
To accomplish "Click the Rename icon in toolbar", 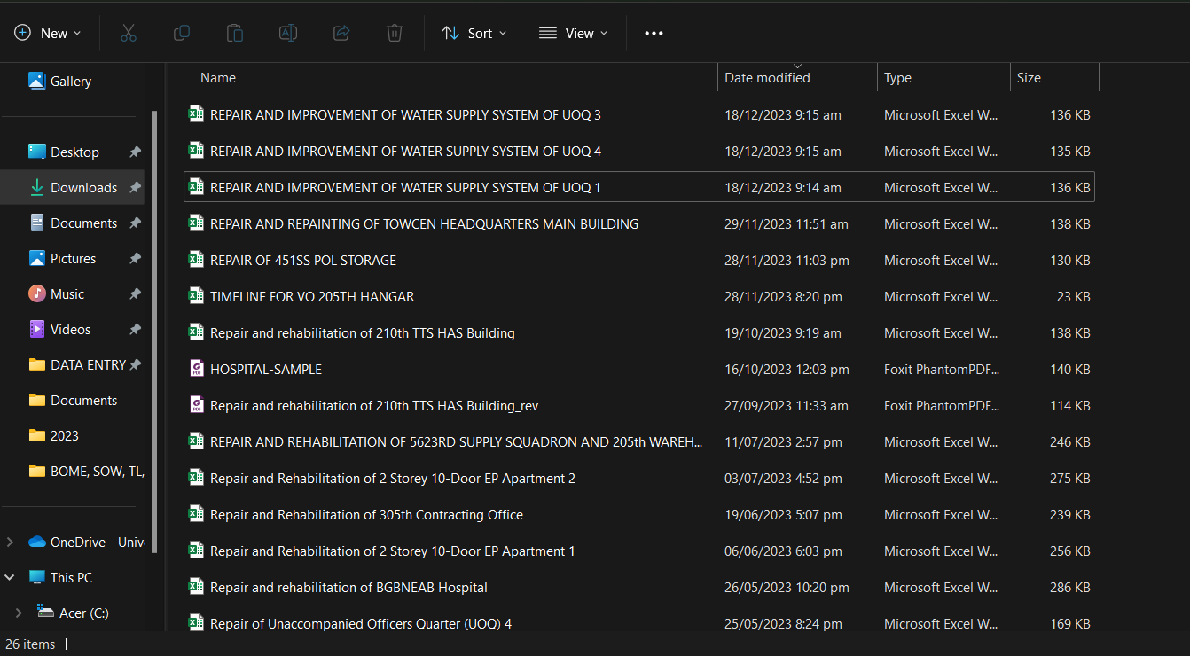I will (288, 33).
